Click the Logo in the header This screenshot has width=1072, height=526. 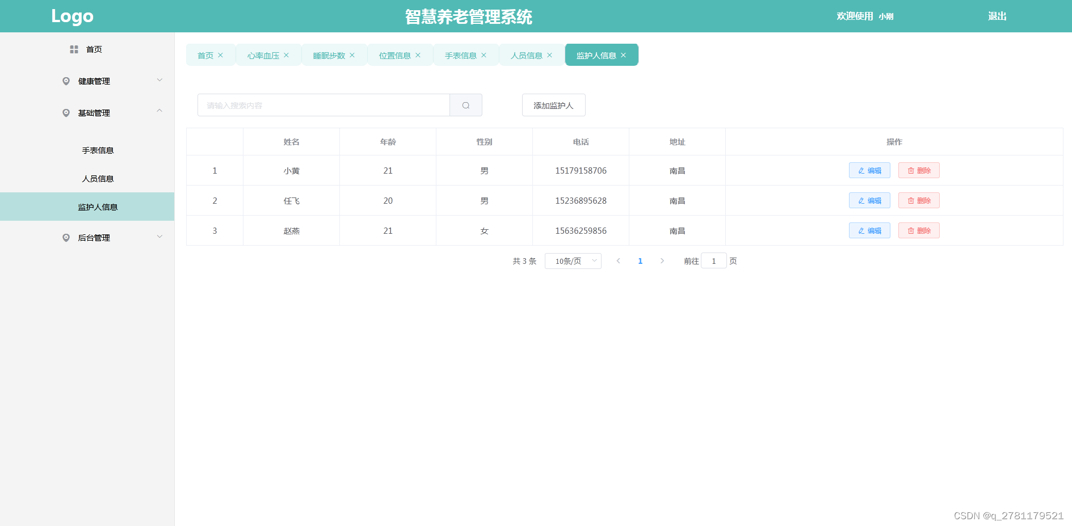[72, 16]
